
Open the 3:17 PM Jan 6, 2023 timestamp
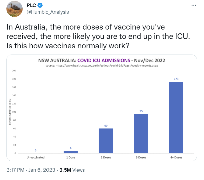pyautogui.click(x=30, y=170)
